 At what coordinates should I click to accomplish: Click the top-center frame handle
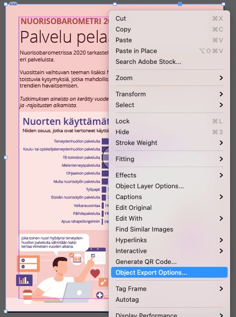tap(115, 4)
